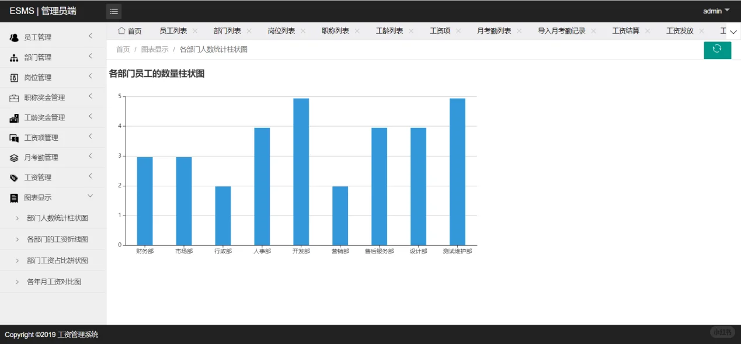Click the 首页 breadcrumb link
Image resolution: width=741 pixels, height=344 pixels.
point(123,50)
